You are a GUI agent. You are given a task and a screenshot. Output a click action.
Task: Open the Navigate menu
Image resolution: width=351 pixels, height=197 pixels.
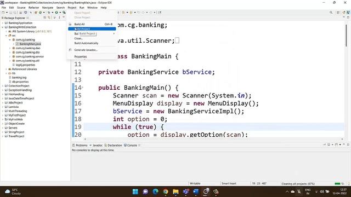(x=48, y=8)
